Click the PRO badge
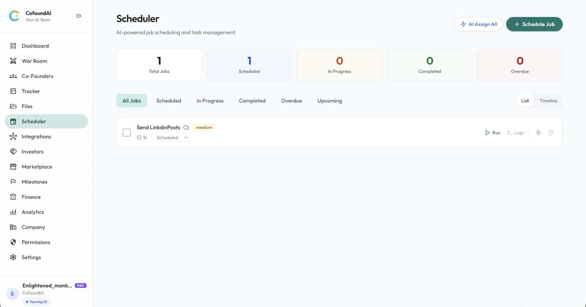The width and height of the screenshot is (586, 307). pos(81,285)
